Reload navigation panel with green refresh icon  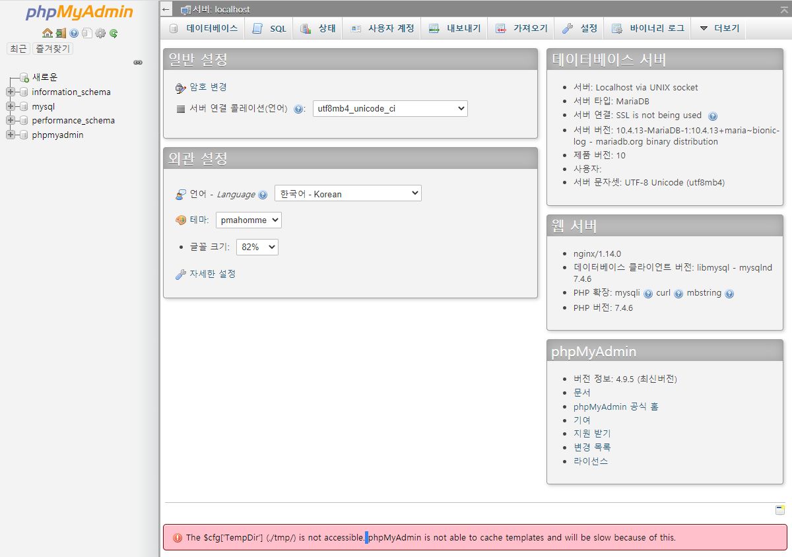tap(114, 33)
